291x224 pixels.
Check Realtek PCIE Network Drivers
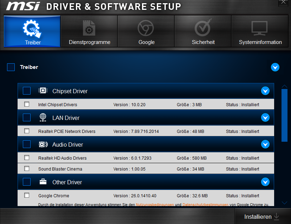click(27, 131)
